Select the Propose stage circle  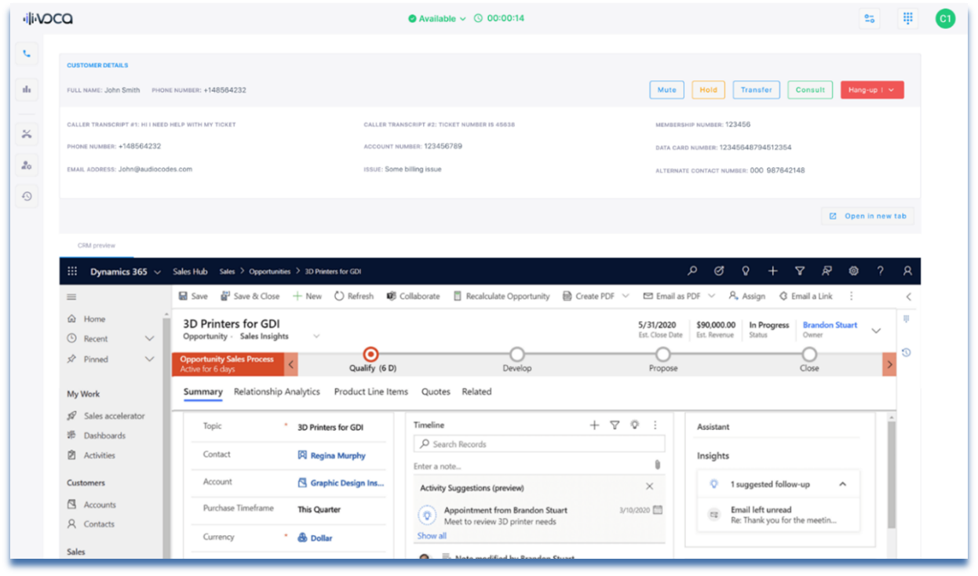[x=663, y=355]
